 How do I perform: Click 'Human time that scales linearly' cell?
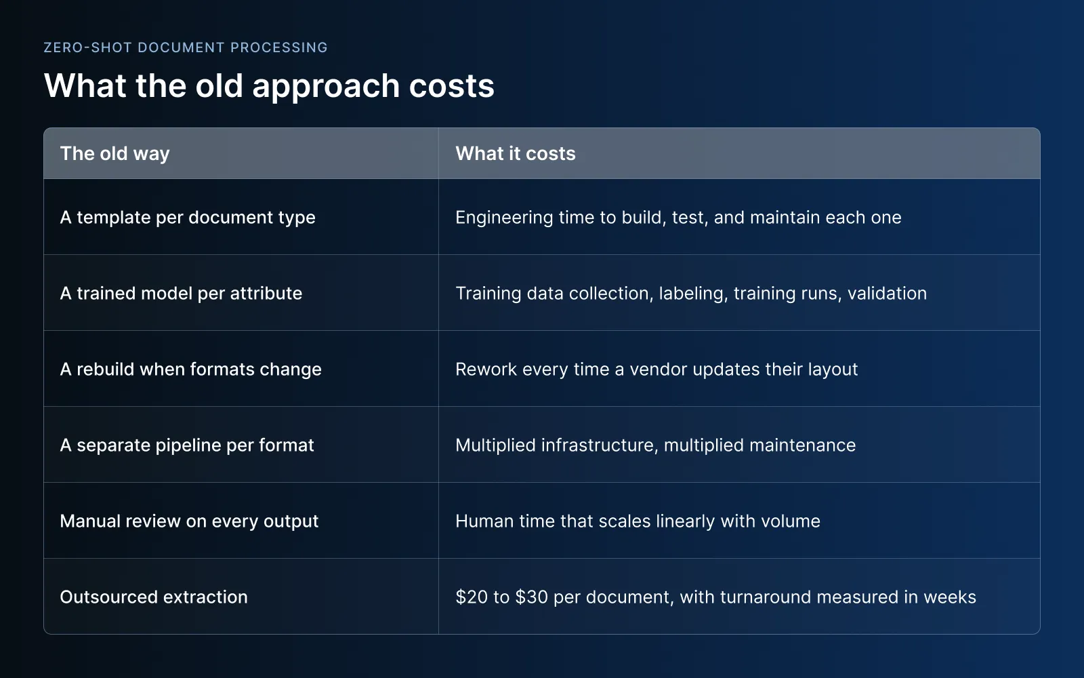(739, 521)
